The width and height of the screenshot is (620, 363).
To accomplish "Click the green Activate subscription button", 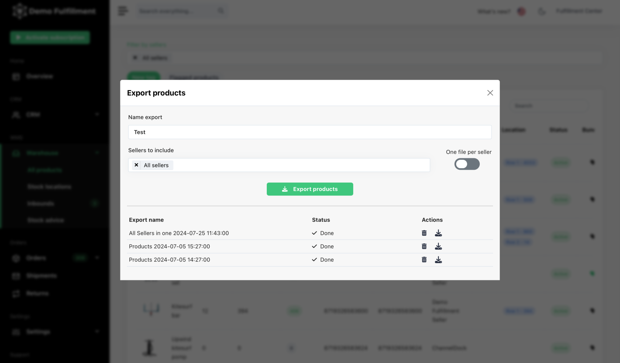I will click(50, 37).
